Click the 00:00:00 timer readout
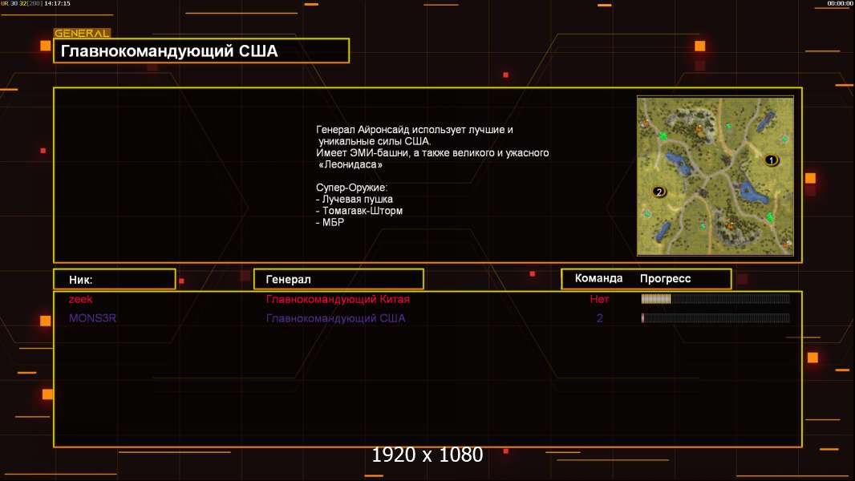The image size is (855, 481). coord(840,3)
